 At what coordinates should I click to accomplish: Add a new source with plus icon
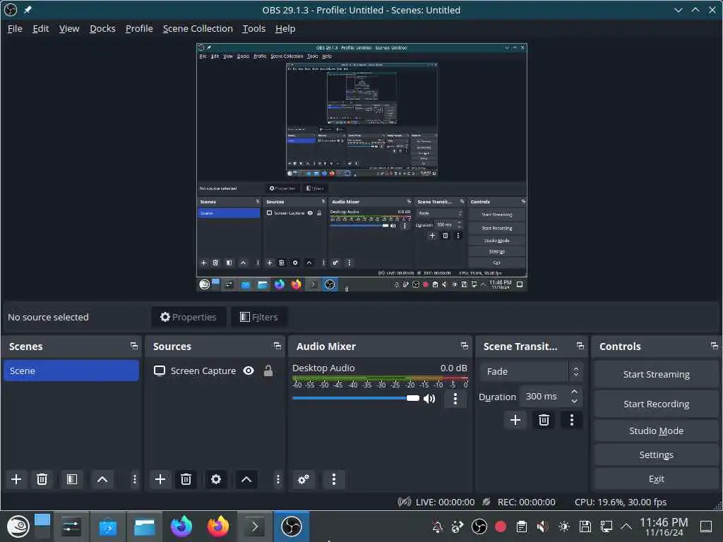160,479
